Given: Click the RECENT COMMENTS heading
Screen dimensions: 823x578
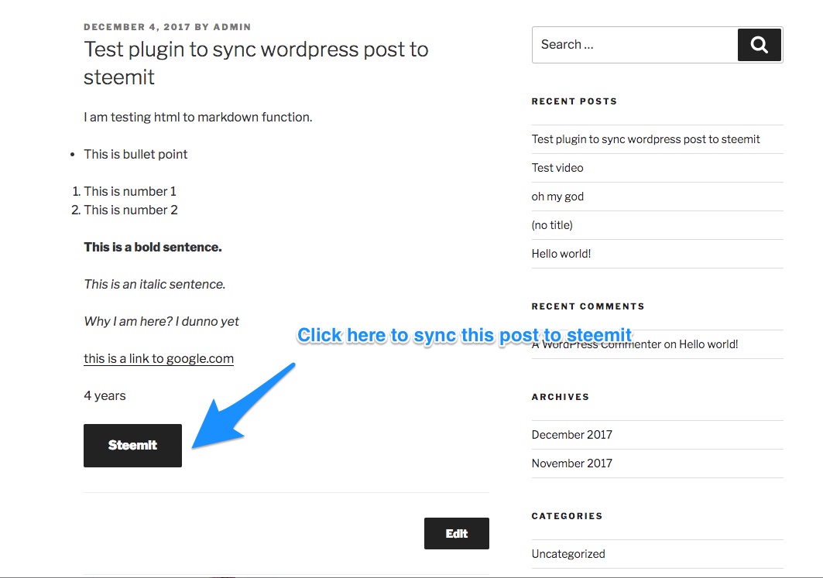Looking at the screenshot, I should tap(588, 306).
